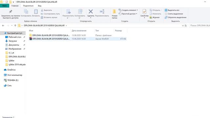Image resolution: width=210 pixels, height=118 pixels.
Task: Click the Copy to icon (Копировать в)
Action: 80,12
